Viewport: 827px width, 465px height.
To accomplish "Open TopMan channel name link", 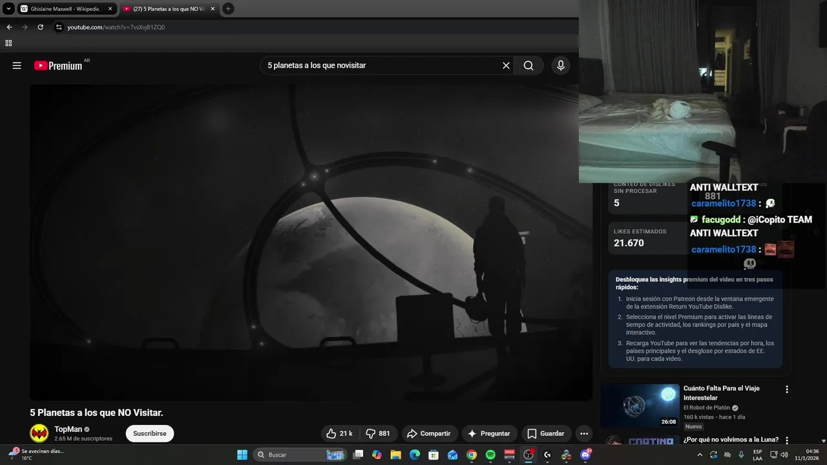I will click(x=68, y=429).
